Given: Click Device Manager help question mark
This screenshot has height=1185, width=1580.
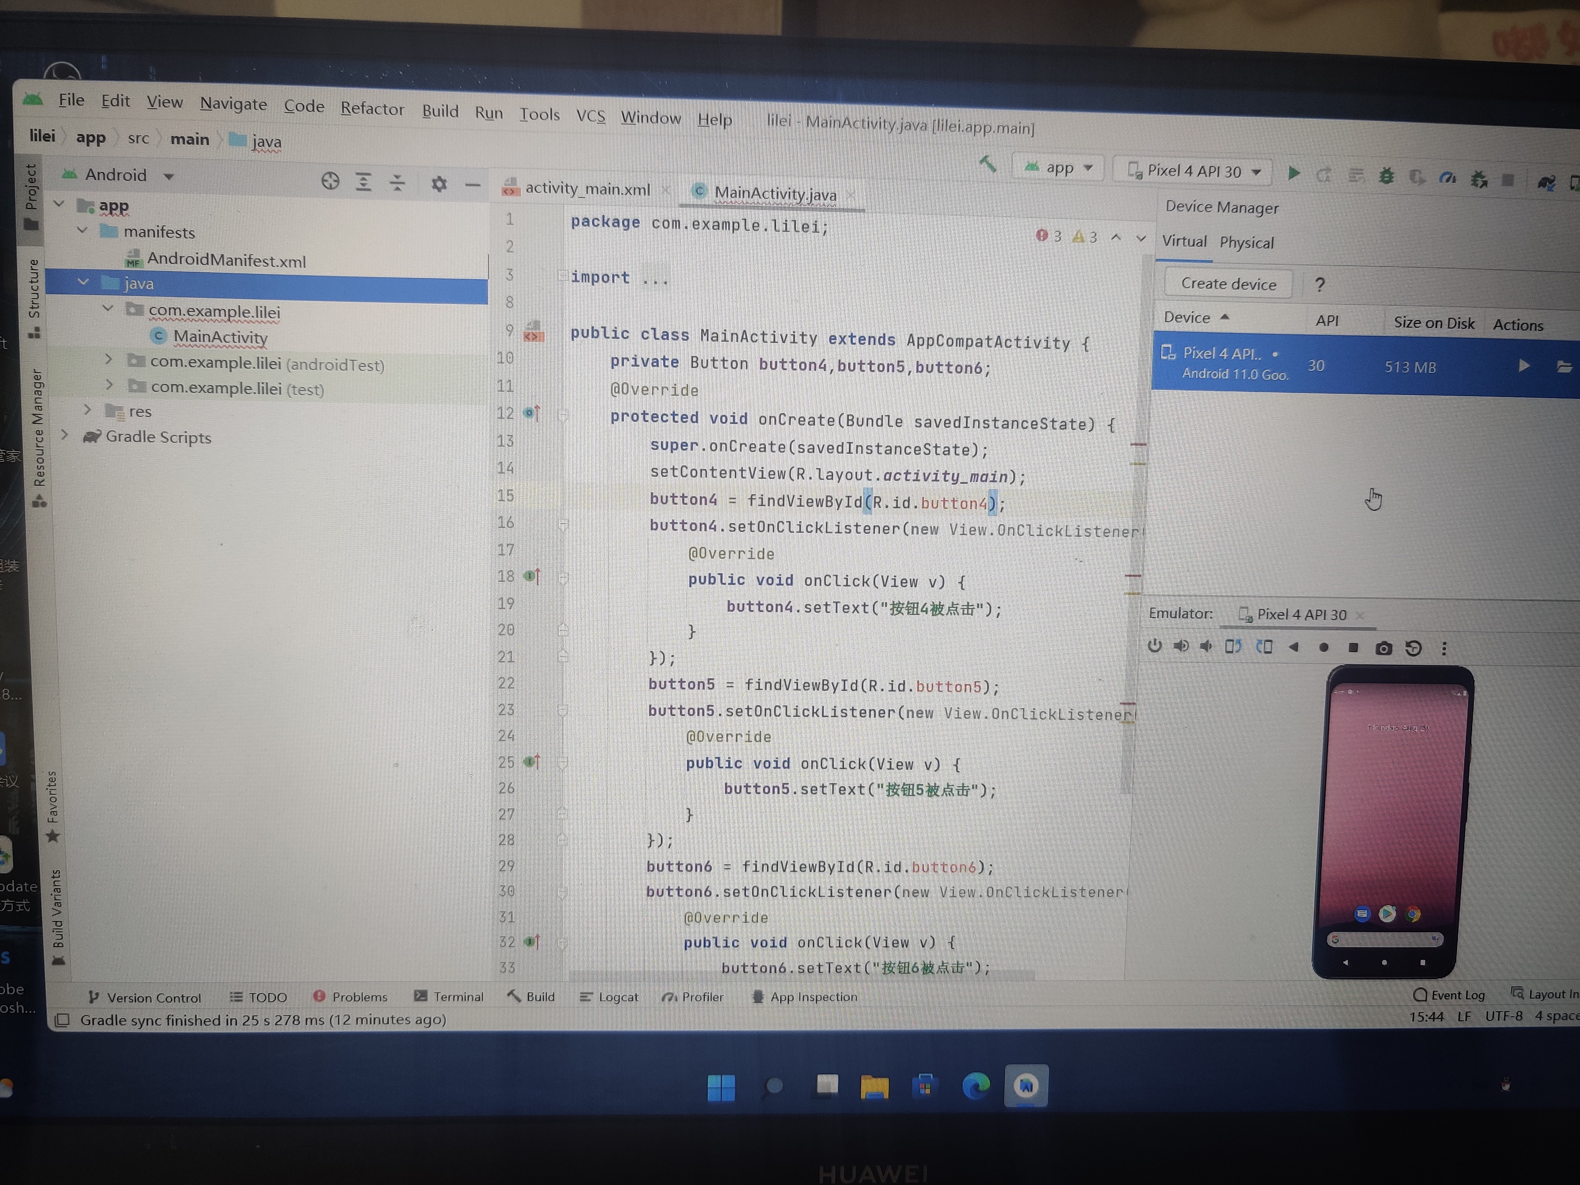Looking at the screenshot, I should (1320, 285).
